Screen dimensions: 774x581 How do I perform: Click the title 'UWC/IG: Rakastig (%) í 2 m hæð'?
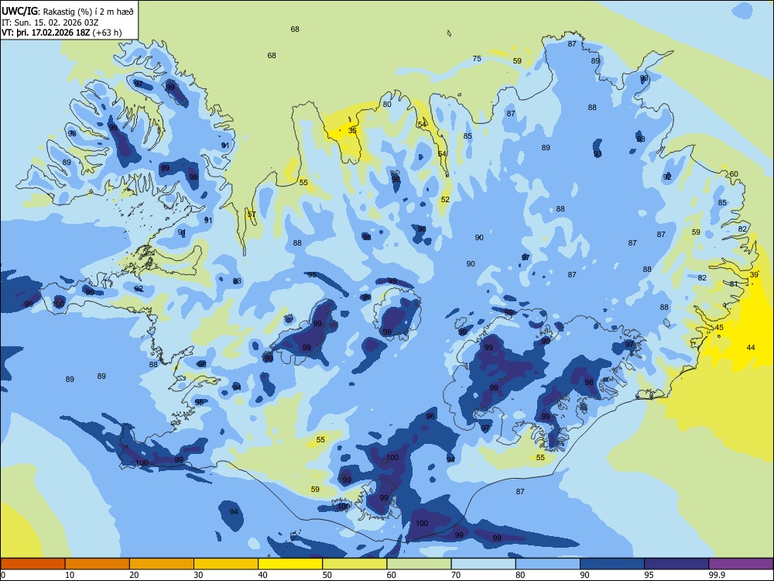[67, 12]
